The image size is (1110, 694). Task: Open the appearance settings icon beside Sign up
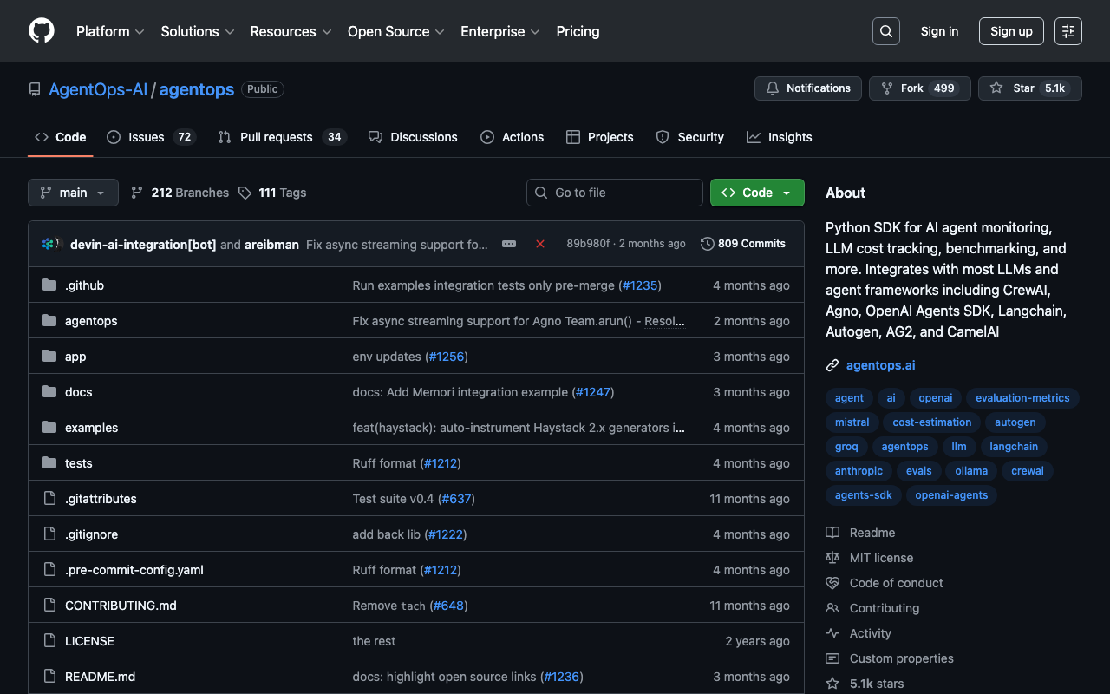click(x=1068, y=31)
